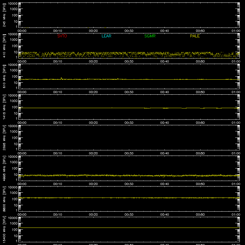The image size is (245, 245).
Task: Select the 4995 MHz [SFU] axis label
Action: [4, 168]
